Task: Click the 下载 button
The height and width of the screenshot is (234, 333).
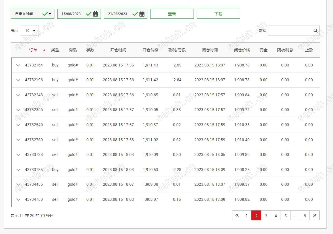Action: click(218, 13)
